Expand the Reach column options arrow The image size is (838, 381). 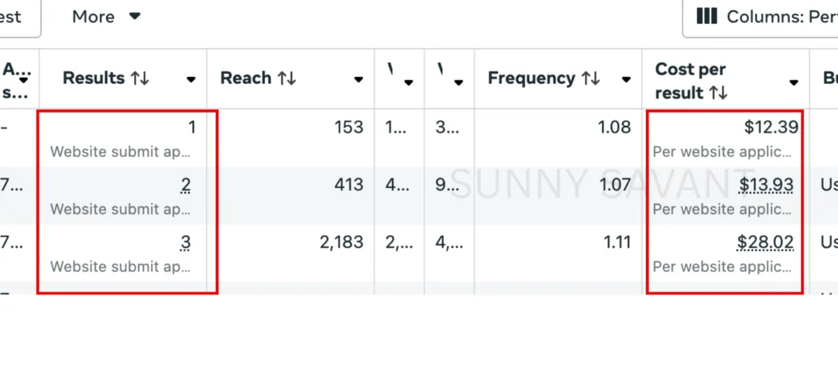(x=358, y=80)
